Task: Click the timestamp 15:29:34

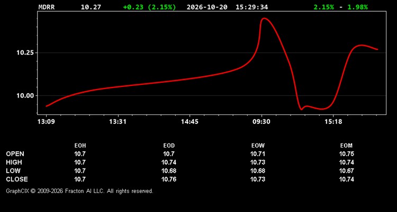Action: pos(251,7)
